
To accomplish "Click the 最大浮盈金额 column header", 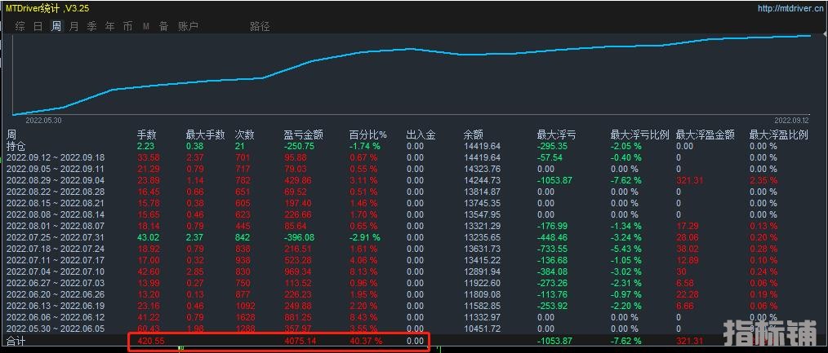I will (x=706, y=135).
